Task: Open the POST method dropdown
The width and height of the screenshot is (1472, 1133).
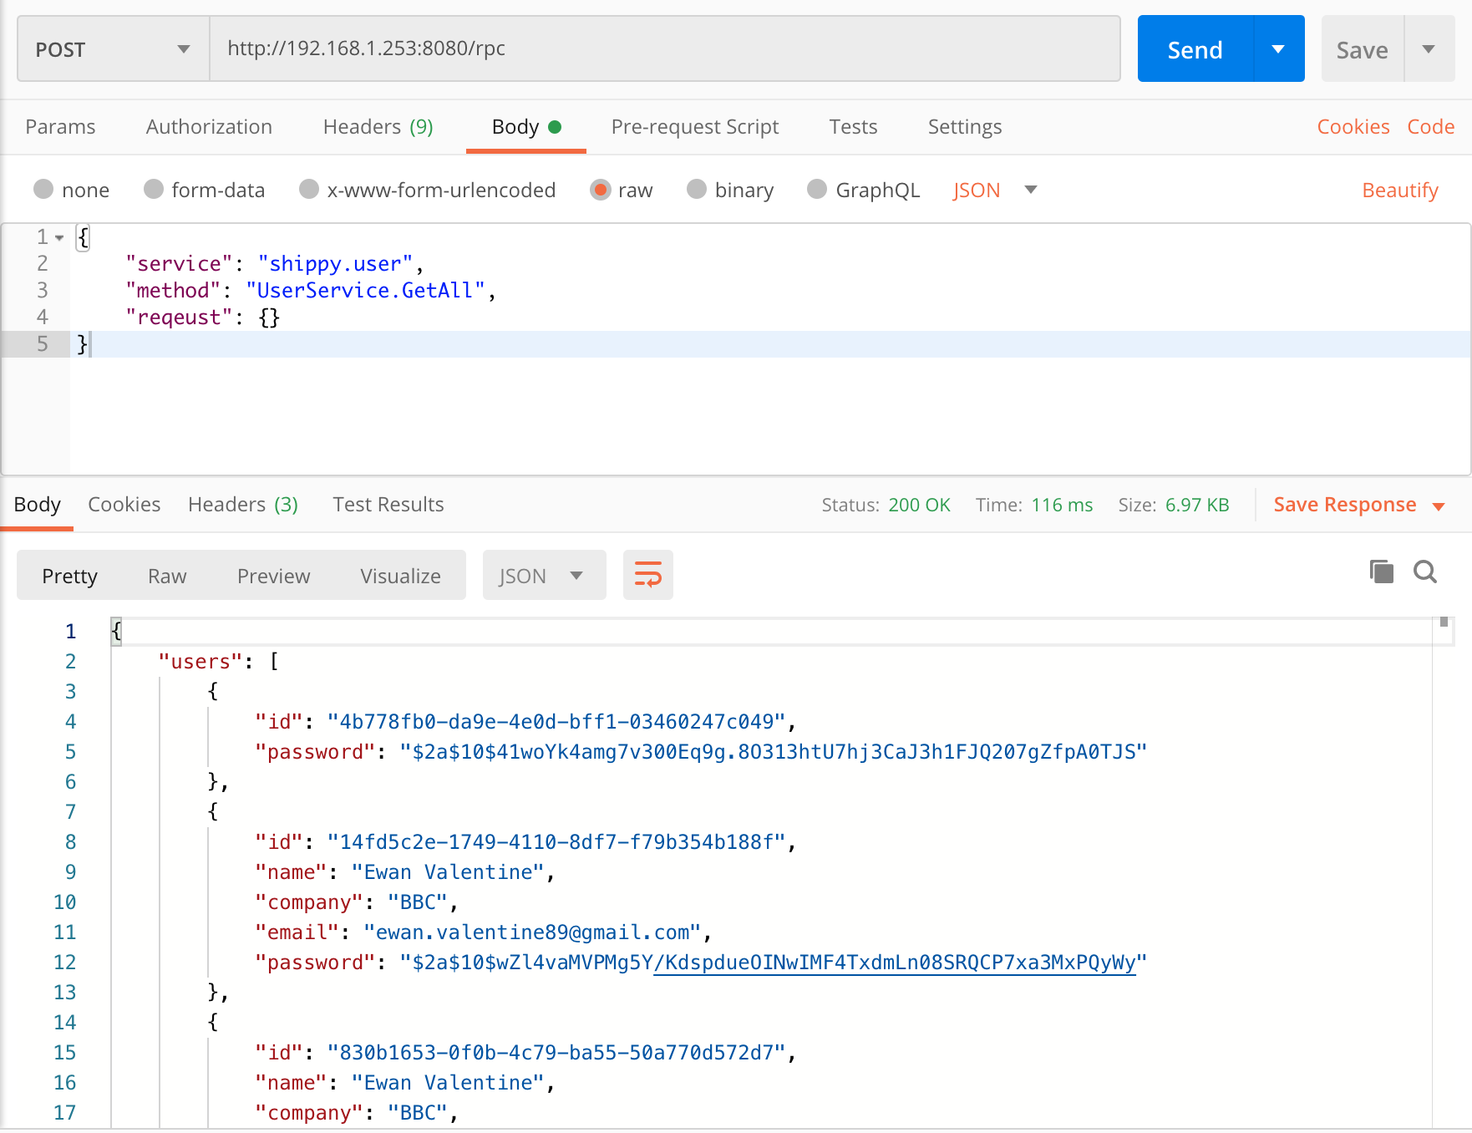Action: [x=114, y=49]
